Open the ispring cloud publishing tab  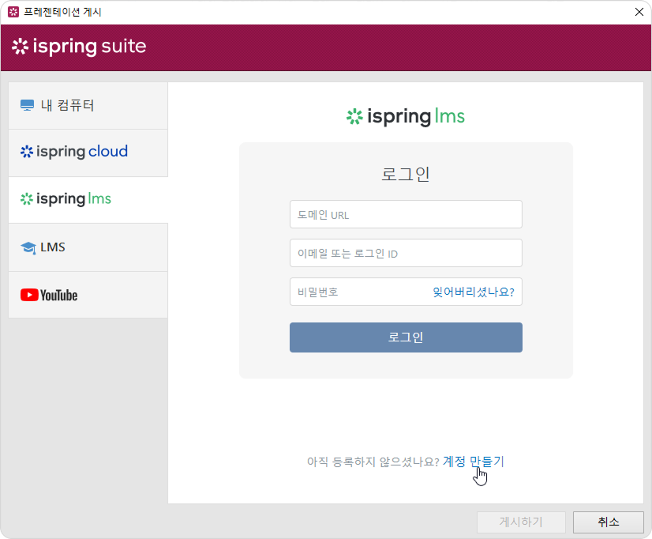[x=88, y=152]
